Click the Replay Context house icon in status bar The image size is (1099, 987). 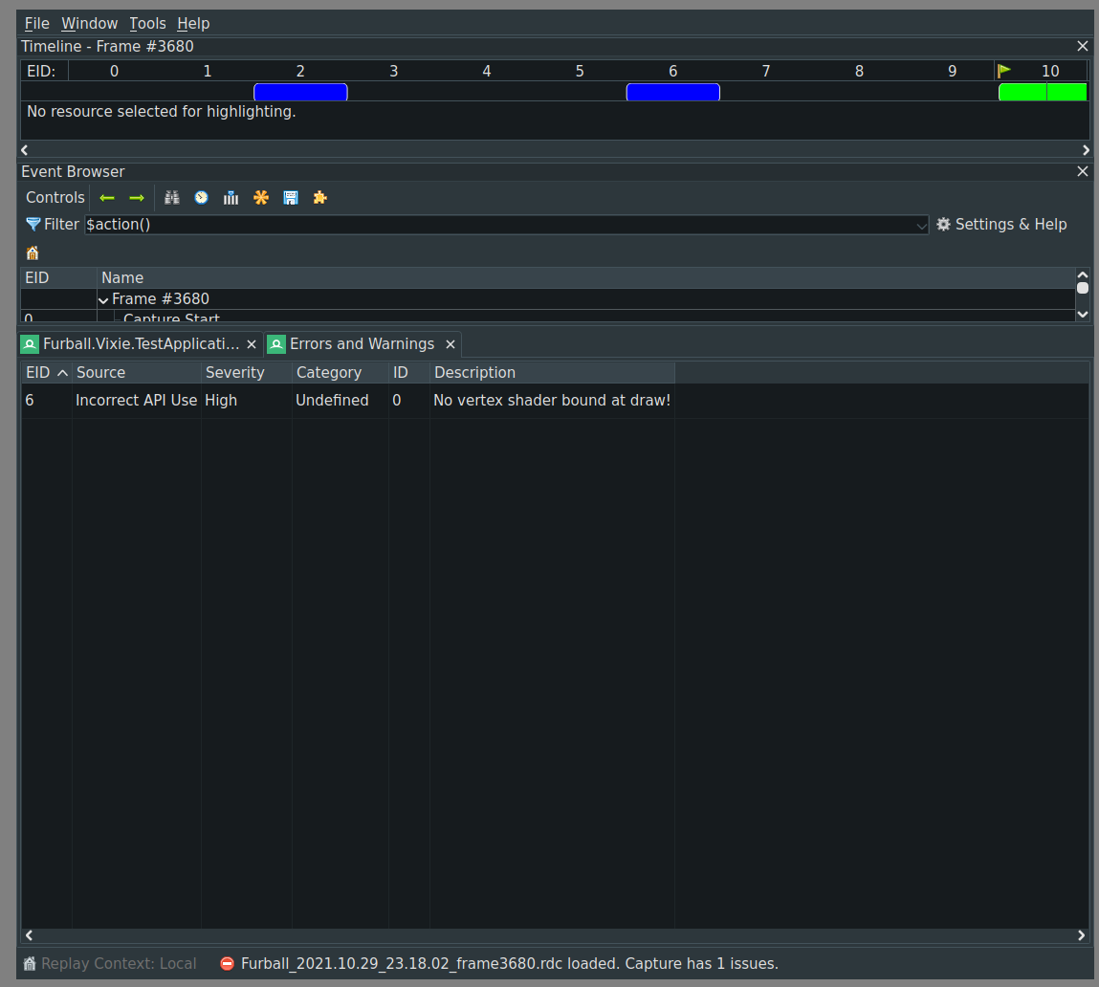(x=30, y=964)
